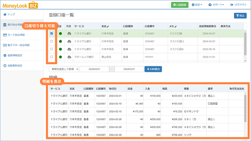Click the date 2023-11-01 cell
The width and height of the screenshot is (251, 141).
tap(209, 57)
